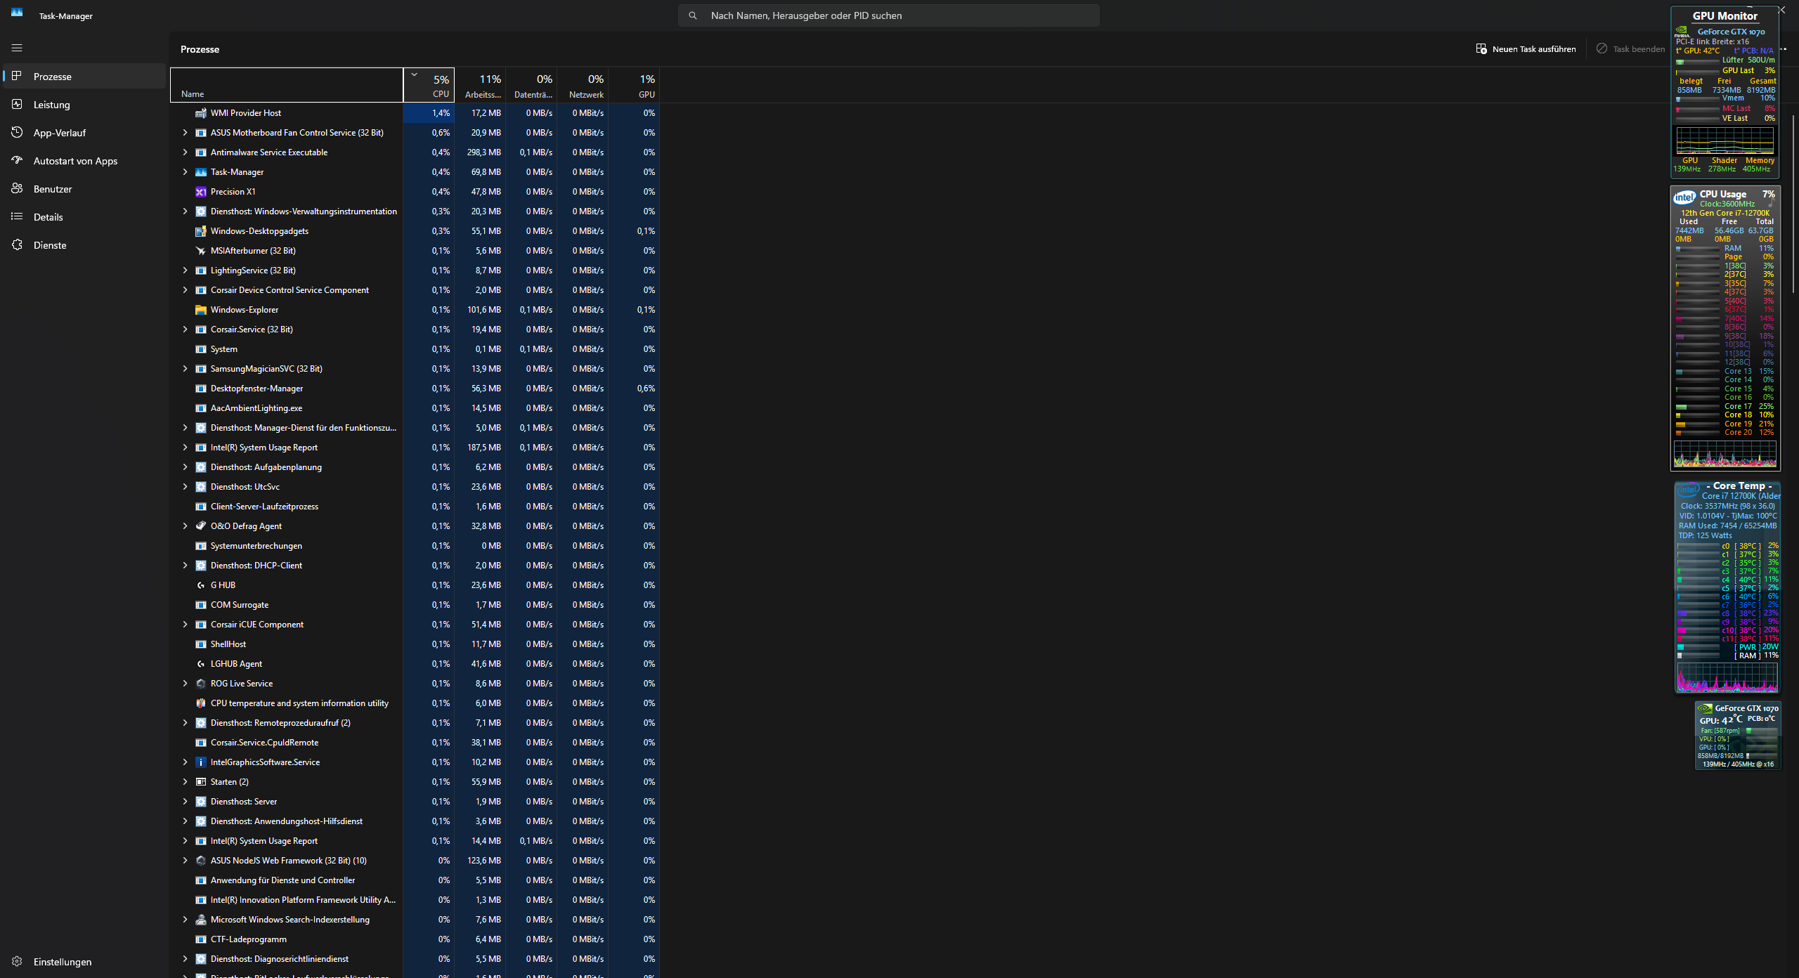Screen dimensions: 1799x978
Task: Select Prozesse tab in Task Manager
Action: 52,76
